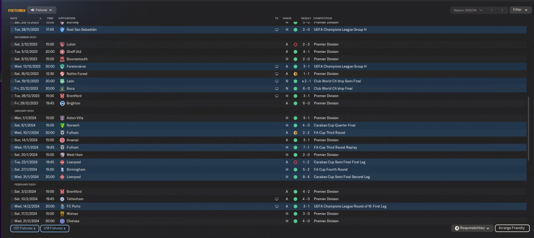Image resolution: width=534 pixels, height=238 pixels.
Task: Select the row checkbox for Mon, 1/1/2024 Aston Villa
Action: coord(12,118)
